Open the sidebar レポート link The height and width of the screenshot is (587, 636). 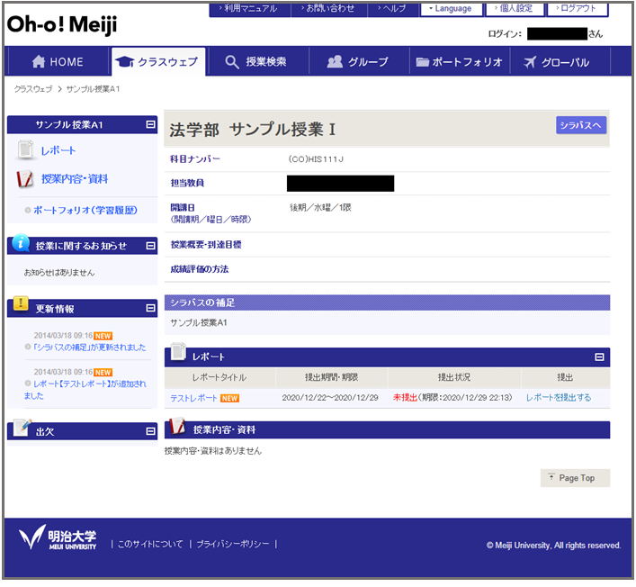pos(58,150)
